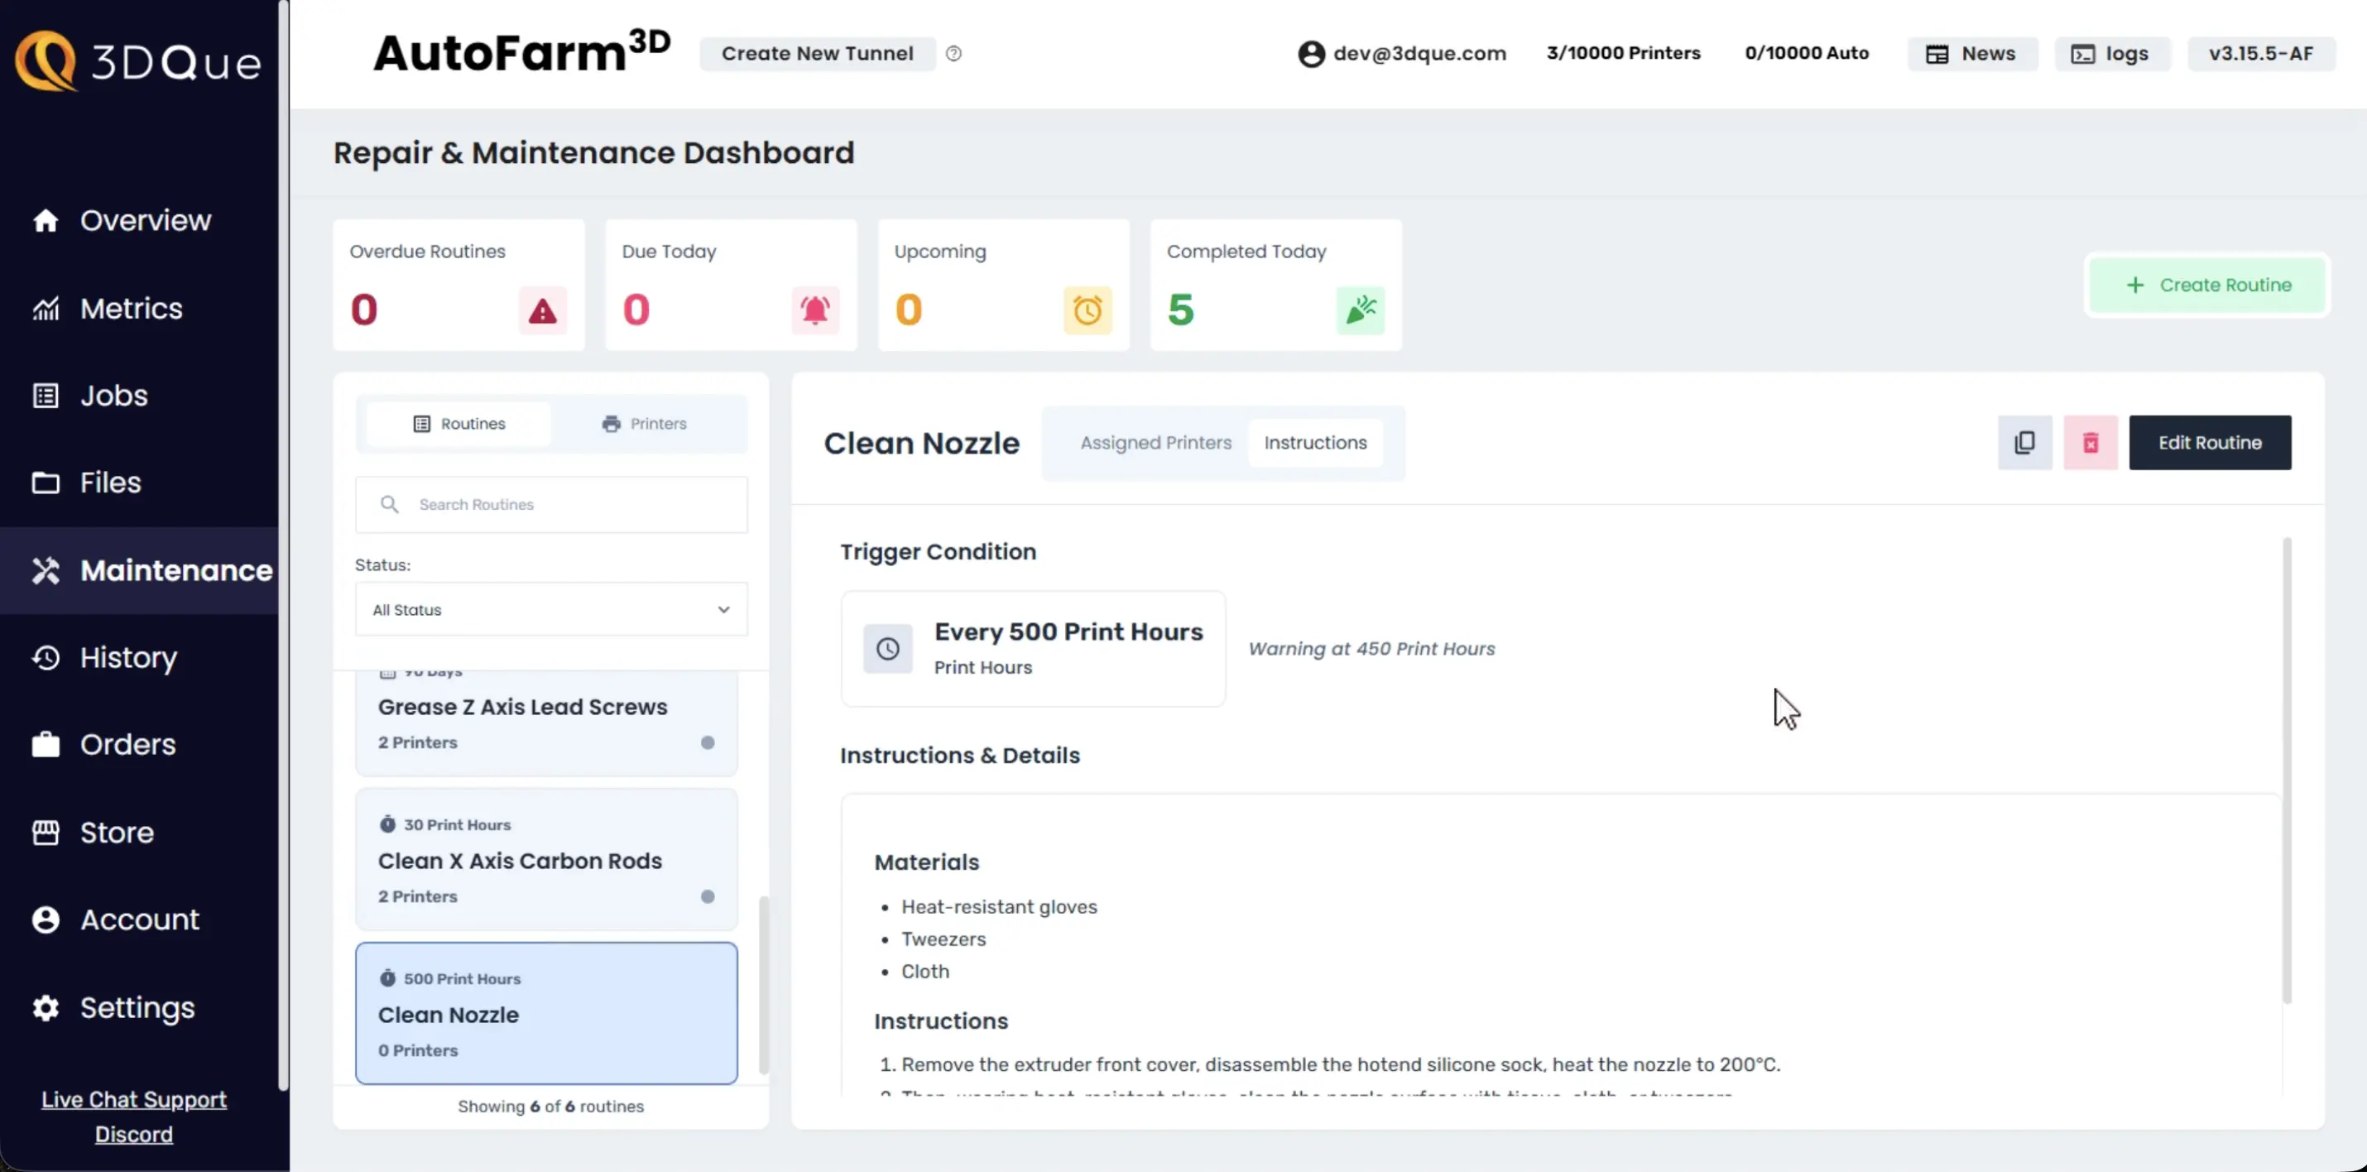
Task: Click Create New Tunnel button
Action: (x=818, y=53)
